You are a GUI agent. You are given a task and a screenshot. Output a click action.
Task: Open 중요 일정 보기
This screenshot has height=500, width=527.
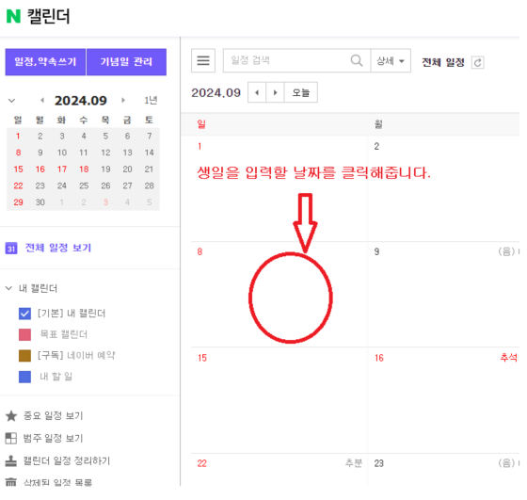pos(53,416)
